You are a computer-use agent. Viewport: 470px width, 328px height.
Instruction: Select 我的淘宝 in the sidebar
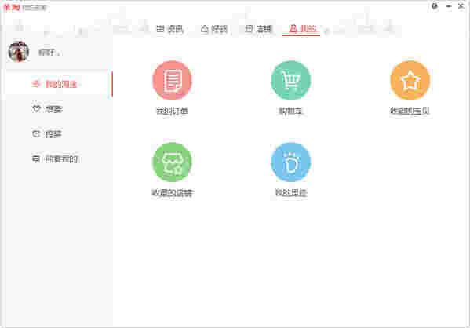(57, 84)
